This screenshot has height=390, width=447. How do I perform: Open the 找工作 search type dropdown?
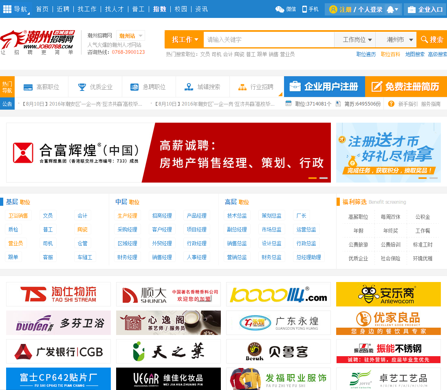coord(185,40)
